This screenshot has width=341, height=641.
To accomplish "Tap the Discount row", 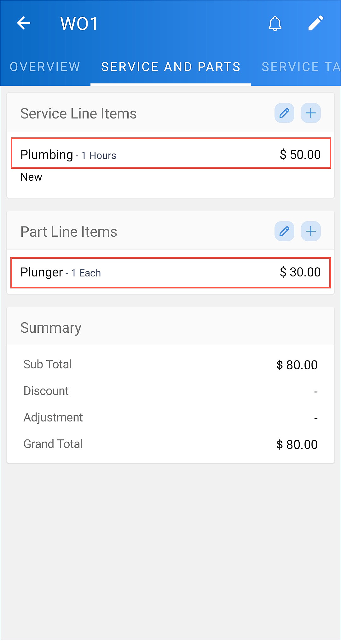I will tap(170, 391).
